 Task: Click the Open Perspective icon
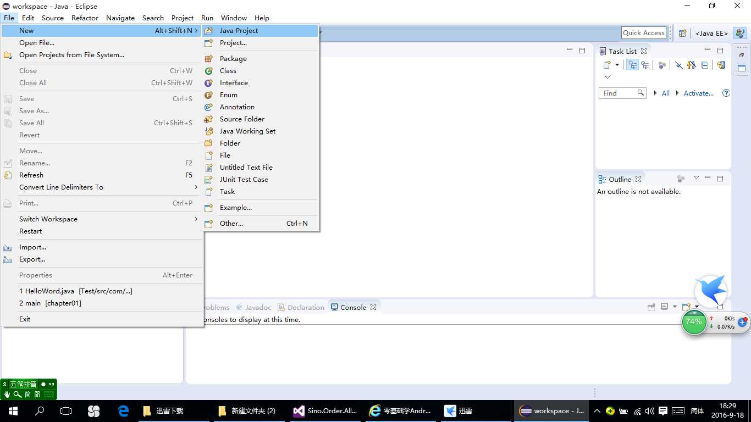682,33
